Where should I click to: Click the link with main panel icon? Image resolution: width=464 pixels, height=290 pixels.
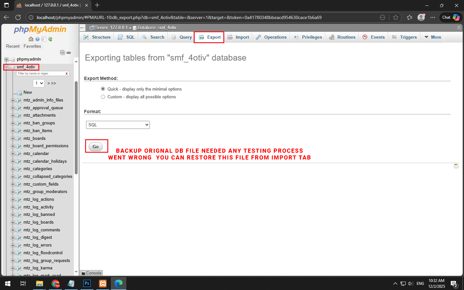click(x=69, y=53)
